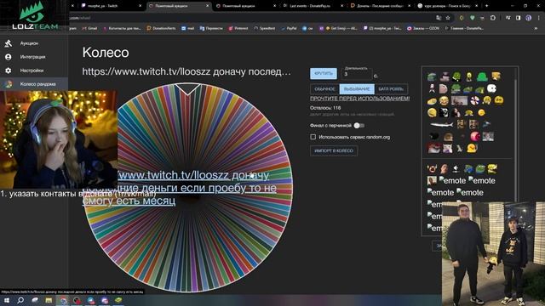
Task: Switch to Last events DonatePay browser tab
Action: [313, 6]
